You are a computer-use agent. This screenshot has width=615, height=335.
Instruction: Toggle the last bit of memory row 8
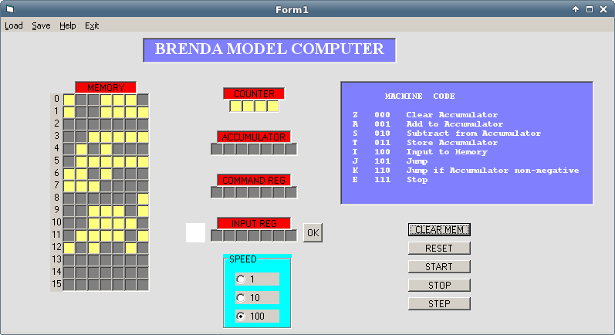tap(143, 198)
